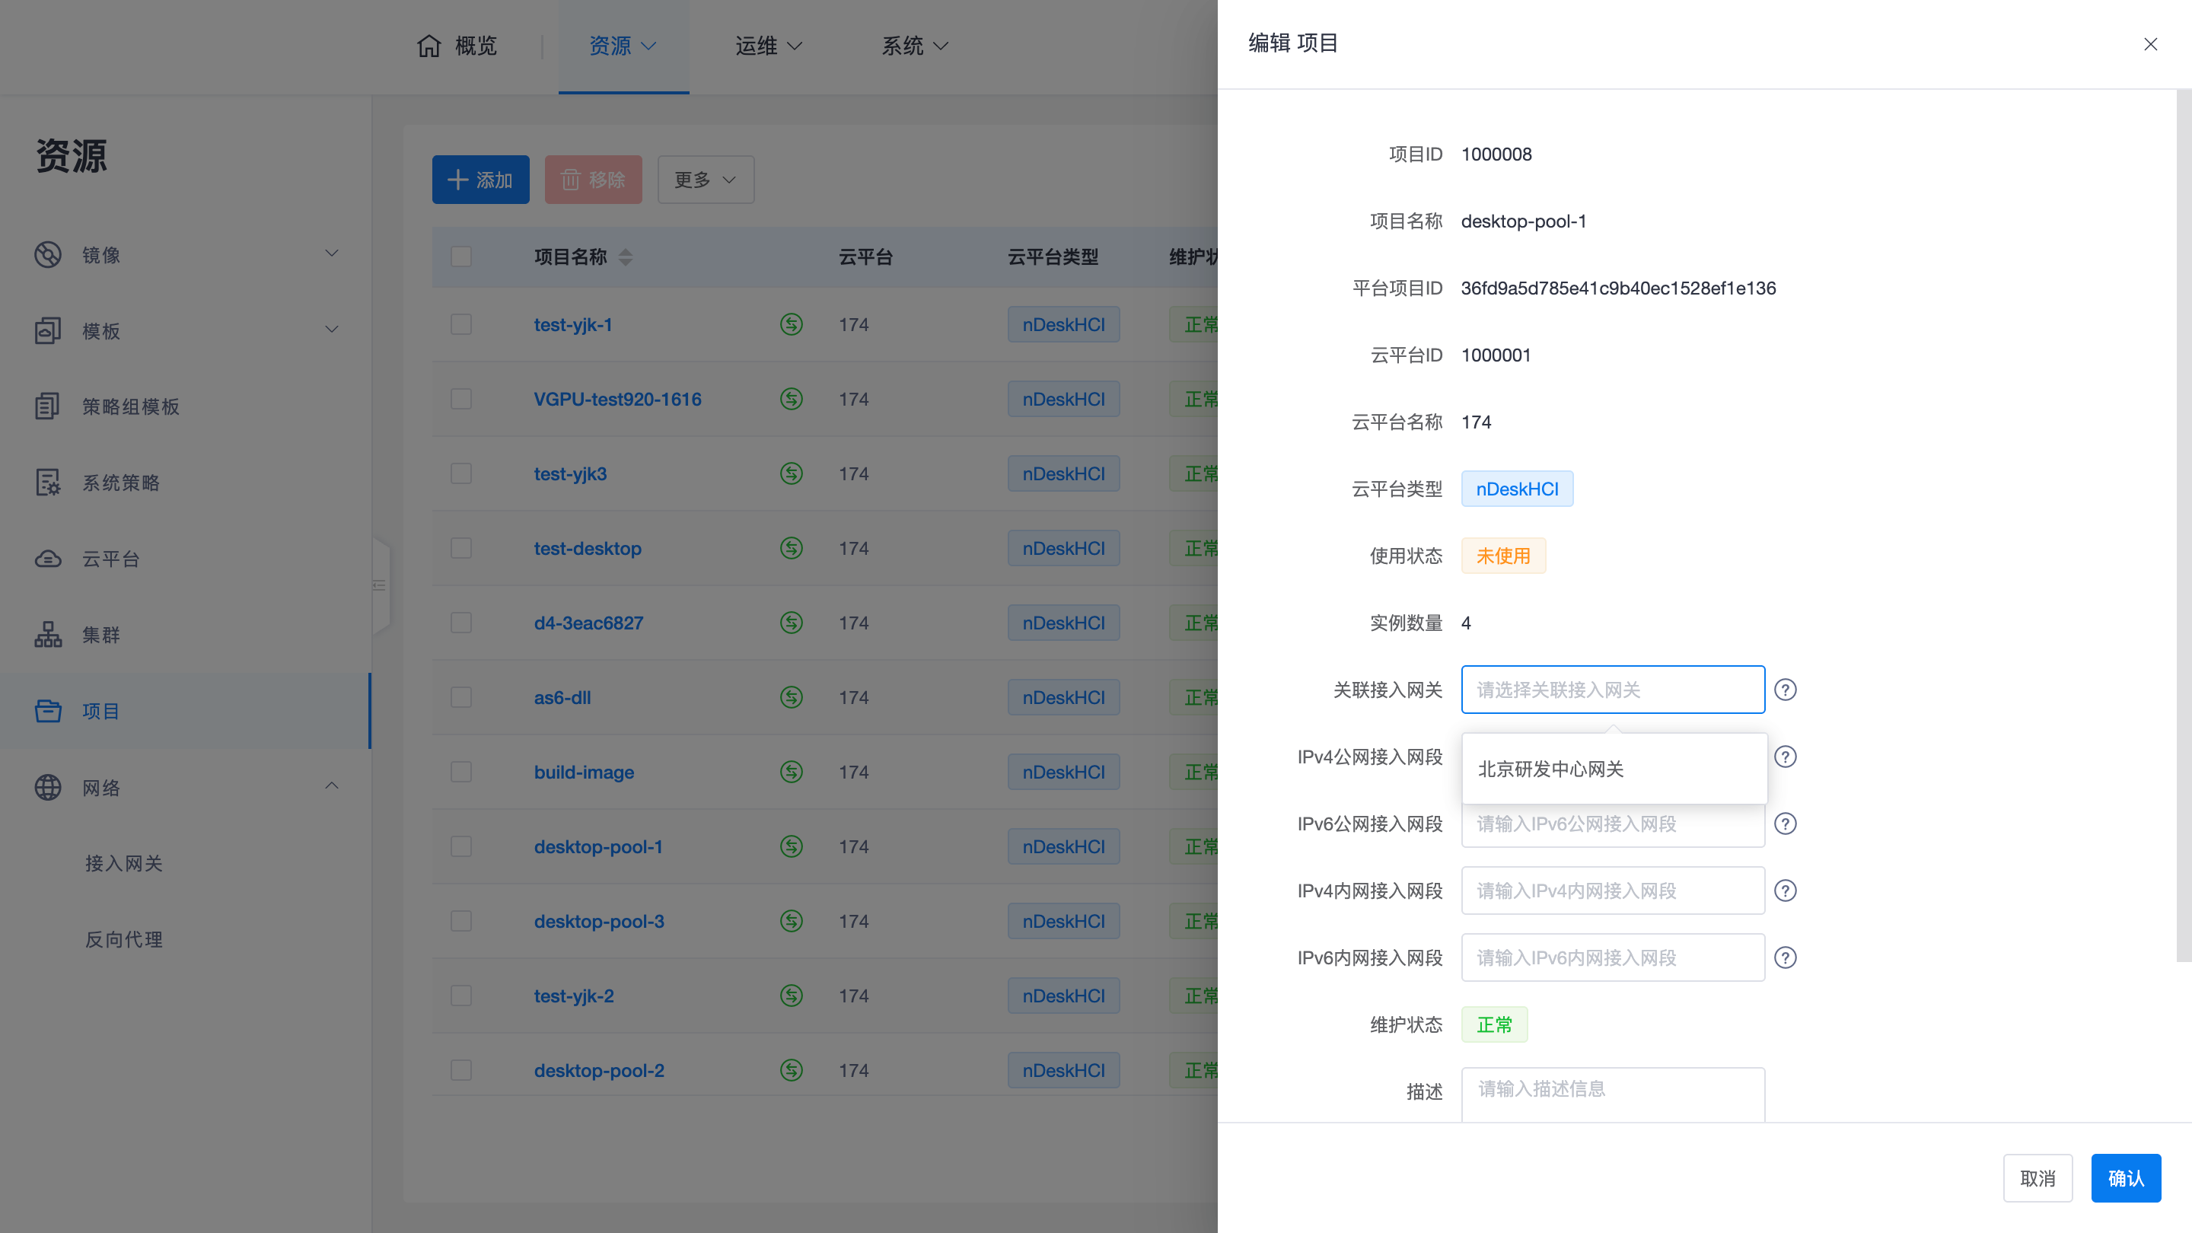The width and height of the screenshot is (2192, 1233).
Task: Click the 描述 description text area
Action: [1612, 1094]
